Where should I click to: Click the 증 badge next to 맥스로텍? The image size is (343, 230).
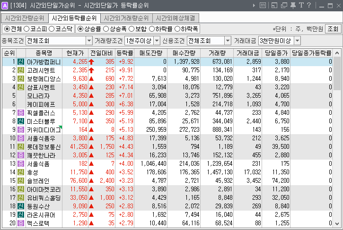tap(21, 223)
